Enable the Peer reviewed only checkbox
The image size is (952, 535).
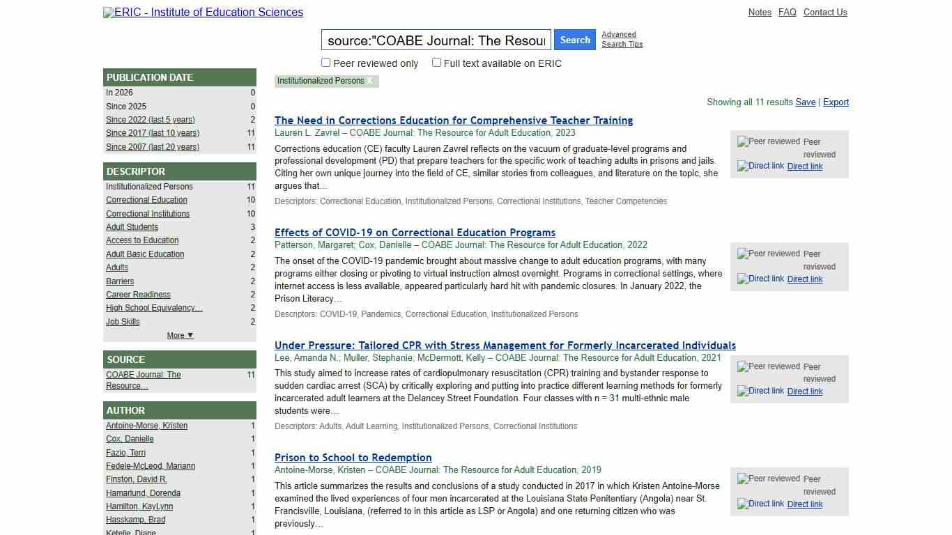(325, 62)
